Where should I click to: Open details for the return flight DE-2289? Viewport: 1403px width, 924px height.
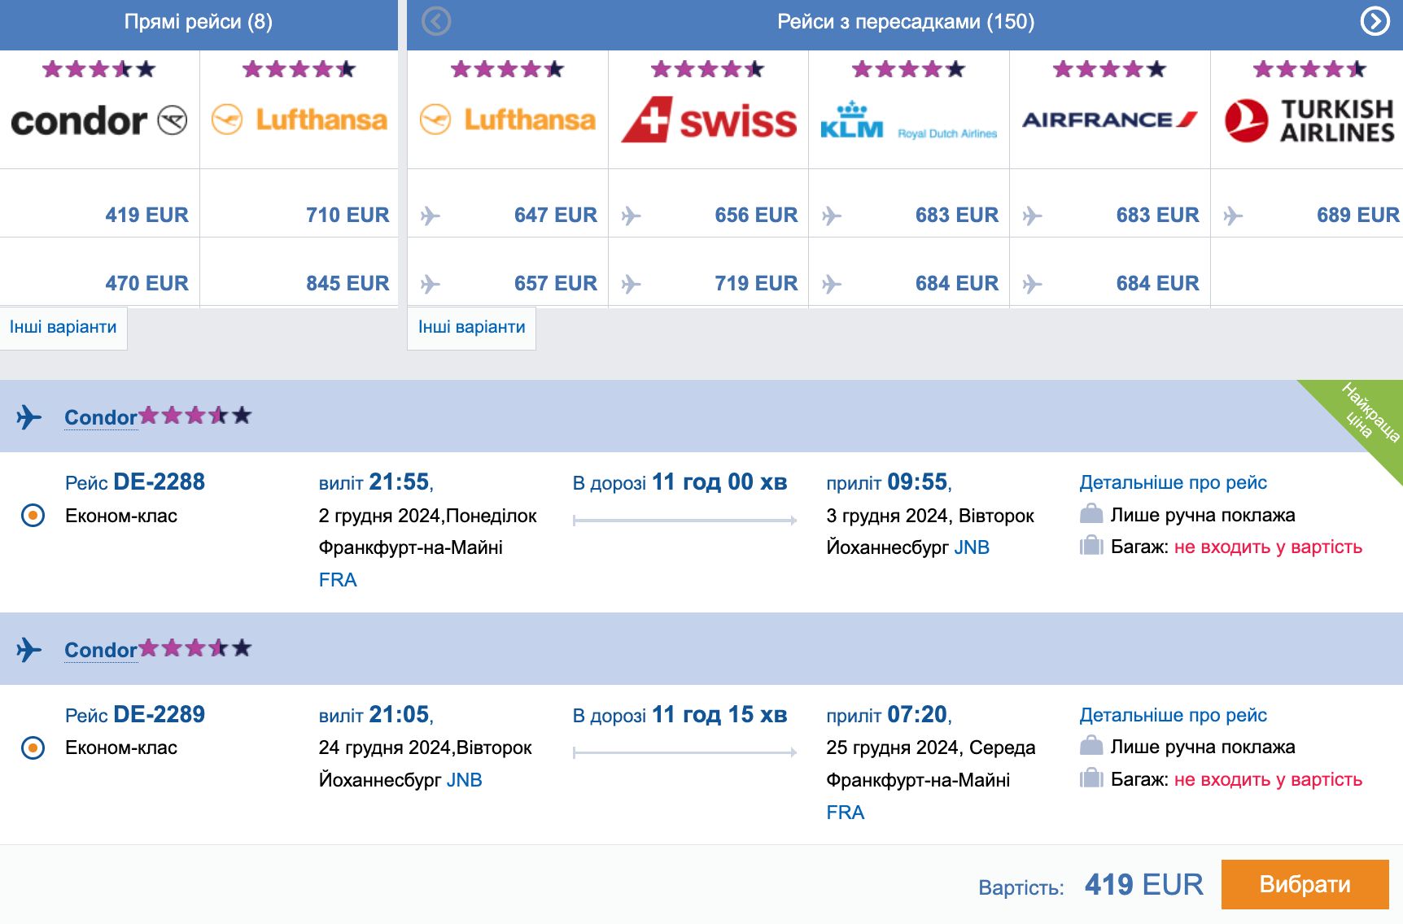[1173, 715]
